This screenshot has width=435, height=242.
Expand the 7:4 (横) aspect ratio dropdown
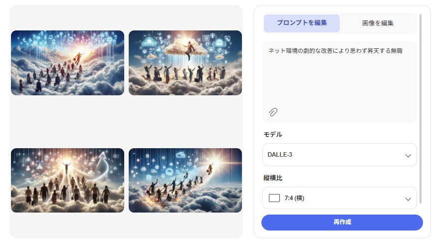[340, 198]
